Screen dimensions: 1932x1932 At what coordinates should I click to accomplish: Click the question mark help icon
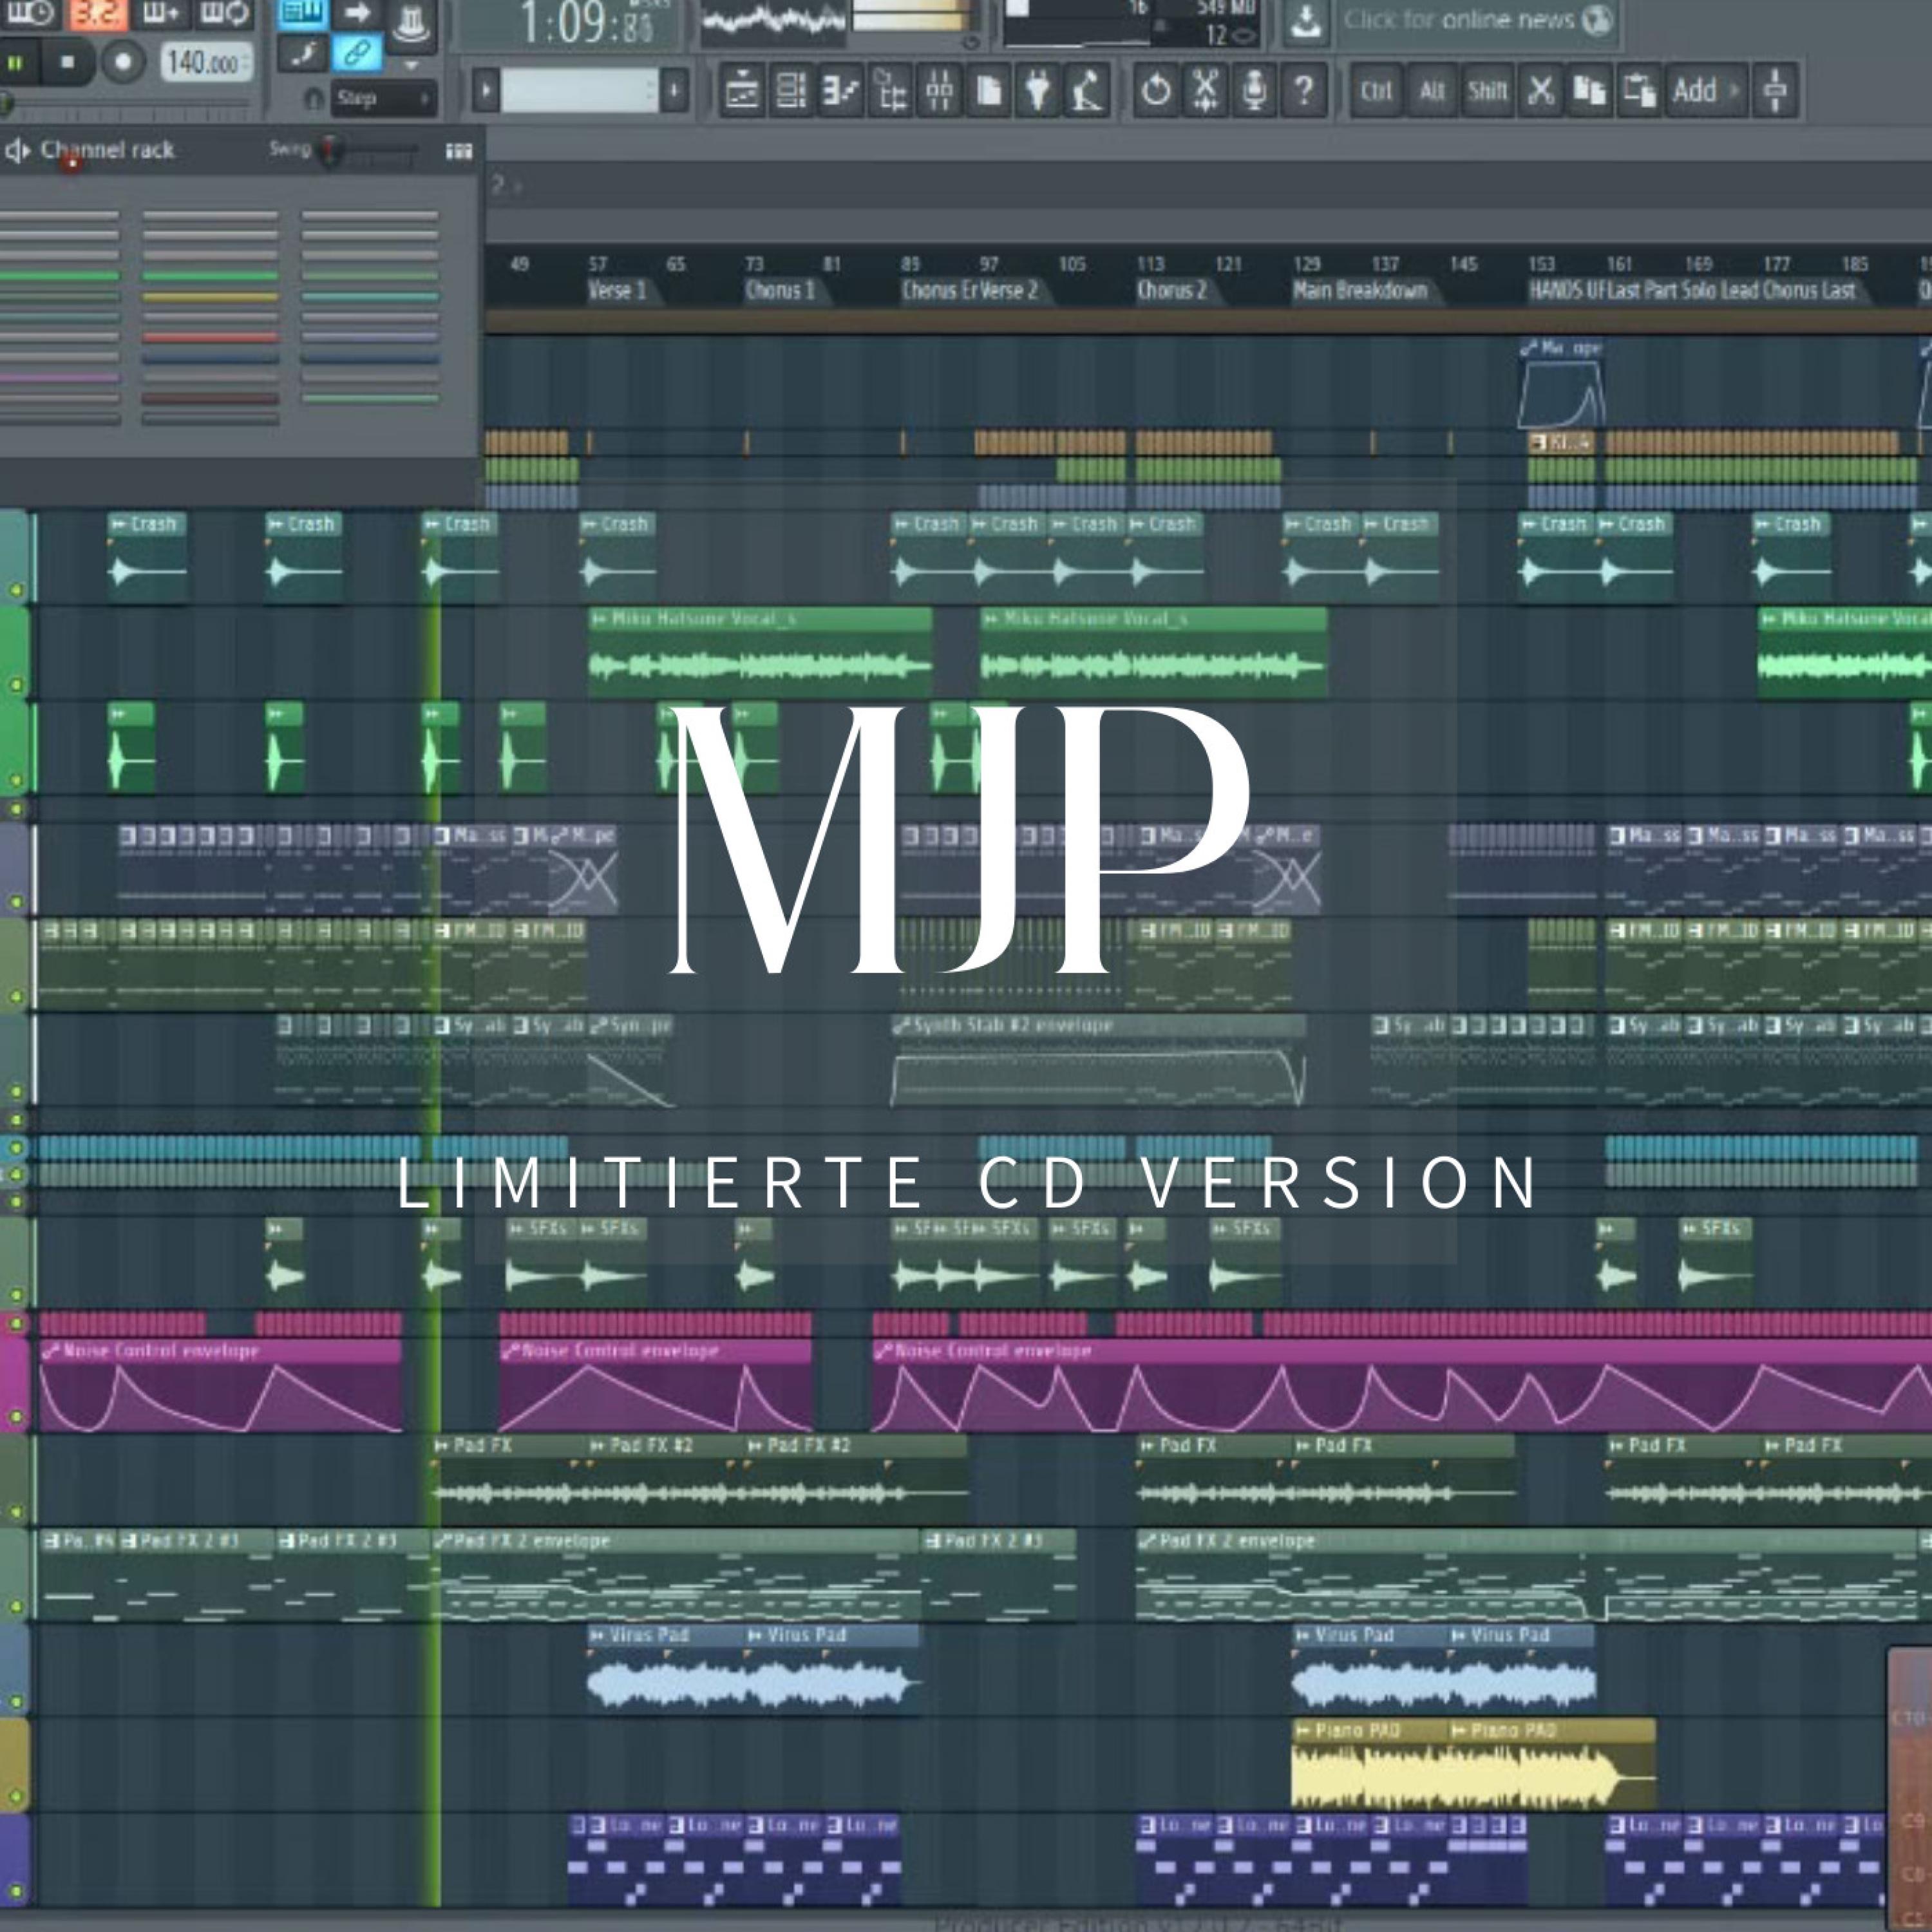[x=1303, y=91]
